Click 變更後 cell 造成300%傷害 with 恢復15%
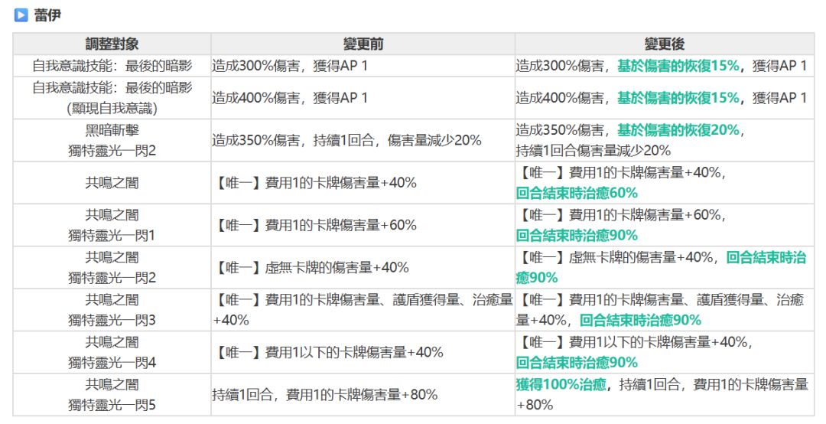 [665, 66]
